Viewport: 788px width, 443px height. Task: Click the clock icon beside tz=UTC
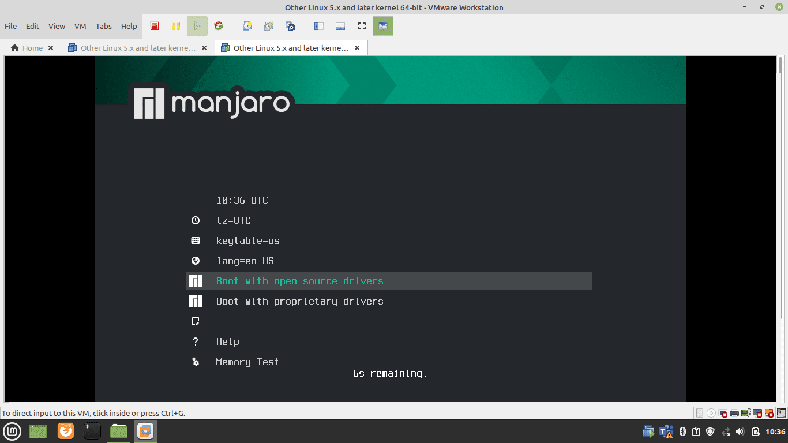pyautogui.click(x=196, y=220)
